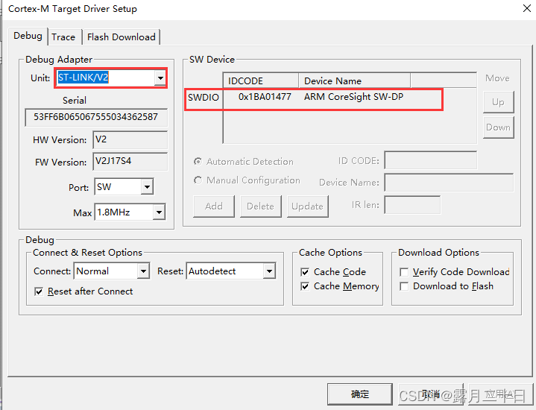Click the Move Up button
536x410 pixels.
click(x=499, y=102)
